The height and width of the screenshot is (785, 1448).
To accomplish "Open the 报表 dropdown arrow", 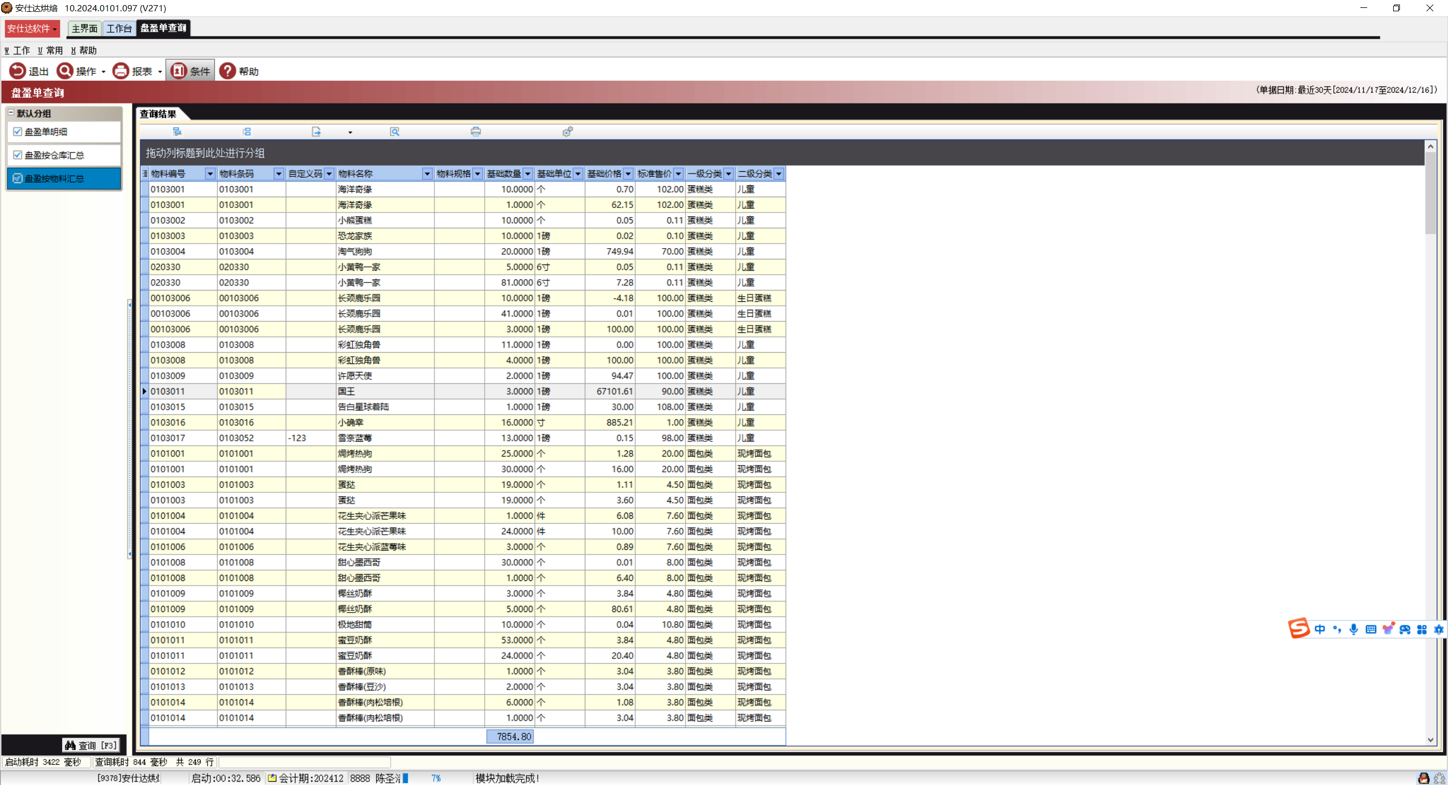I will click(x=160, y=72).
